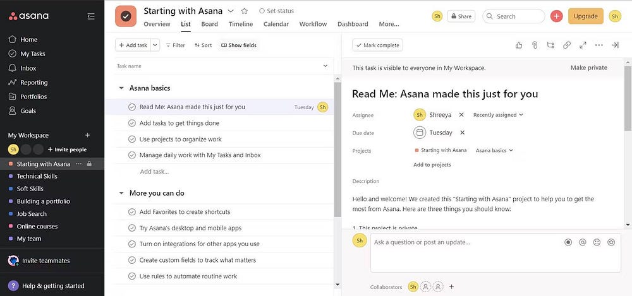Click Invite people in the sidebar
The image size is (632, 296).
(68, 150)
